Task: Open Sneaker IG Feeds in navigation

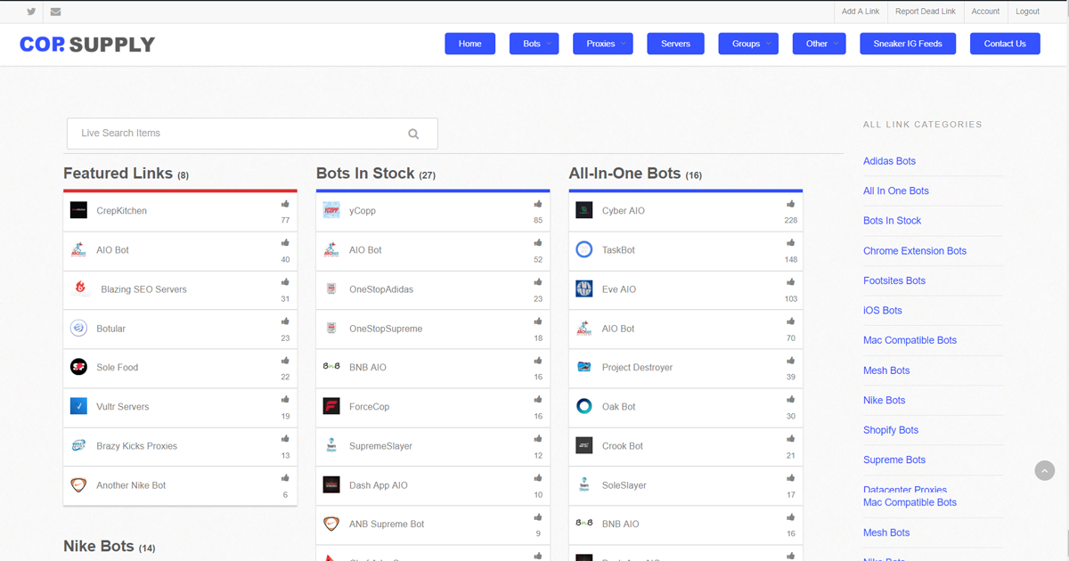Action: (x=908, y=44)
